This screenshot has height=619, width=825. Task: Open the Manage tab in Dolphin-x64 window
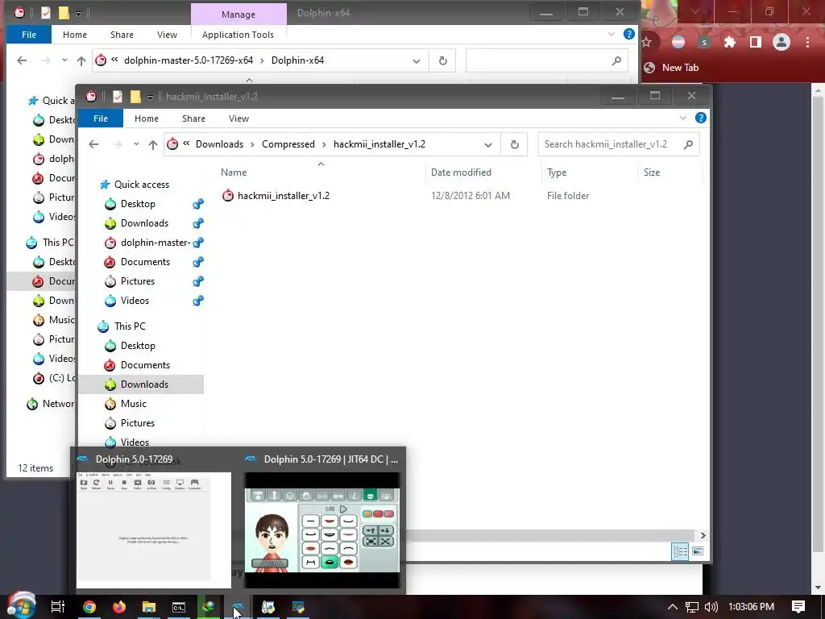coord(238,15)
